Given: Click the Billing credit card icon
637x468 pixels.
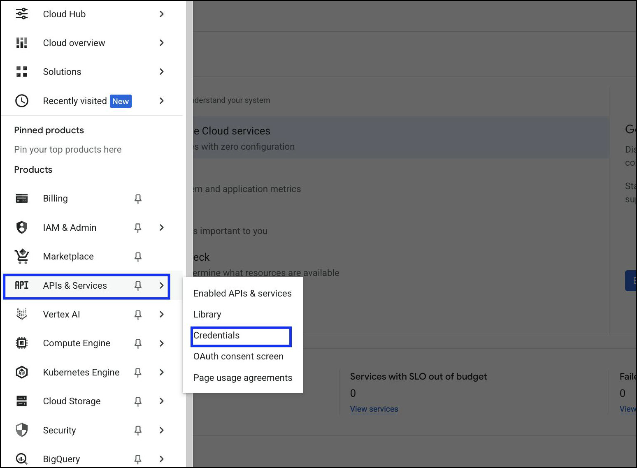Looking at the screenshot, I should click(22, 198).
